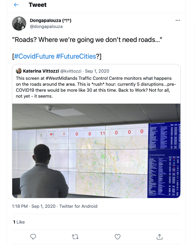Like the tweet with heart icon
Viewport: 195px width, 245px height.
coord(117,237)
